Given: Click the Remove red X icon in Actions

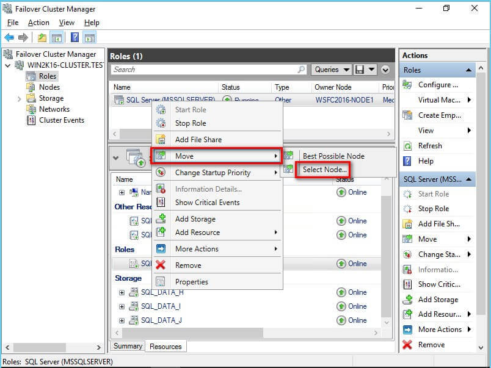Looking at the screenshot, I should 407,345.
